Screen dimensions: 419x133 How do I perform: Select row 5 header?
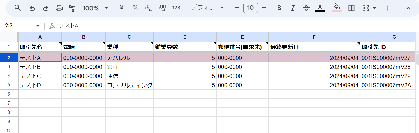(9, 85)
